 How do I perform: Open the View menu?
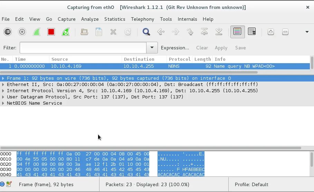(35, 19)
